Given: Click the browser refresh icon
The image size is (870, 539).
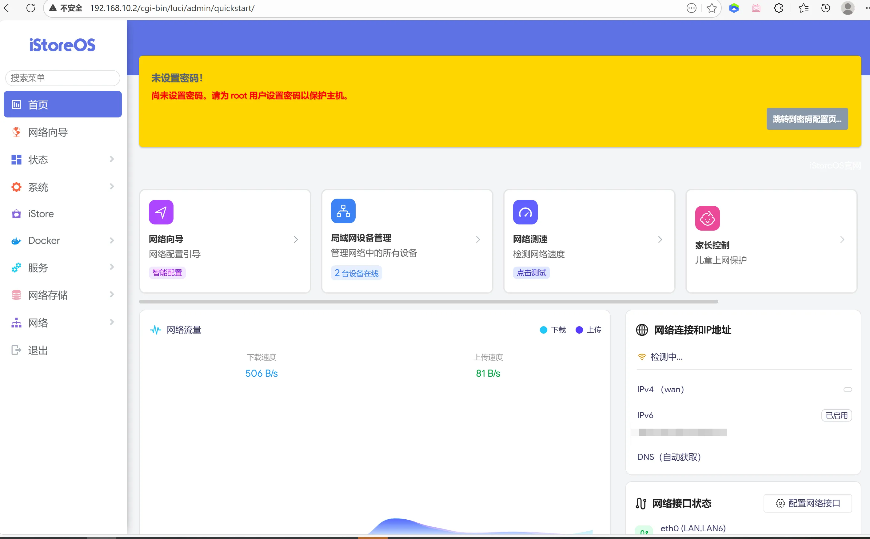Looking at the screenshot, I should pyautogui.click(x=31, y=8).
